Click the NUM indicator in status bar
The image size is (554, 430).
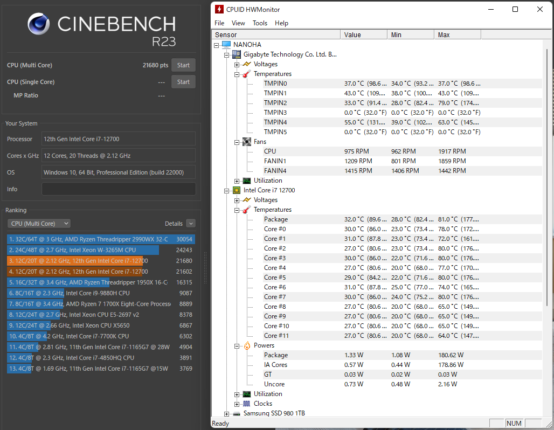click(514, 424)
